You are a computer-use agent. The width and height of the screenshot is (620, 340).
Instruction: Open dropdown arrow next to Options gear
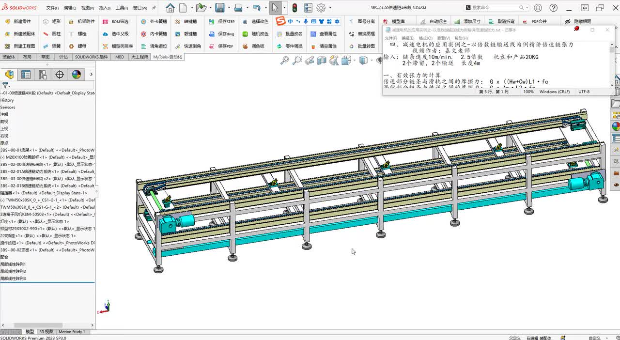[330, 8]
